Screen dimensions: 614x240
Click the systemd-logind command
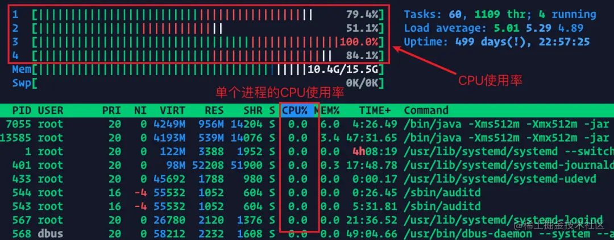[x=503, y=220]
